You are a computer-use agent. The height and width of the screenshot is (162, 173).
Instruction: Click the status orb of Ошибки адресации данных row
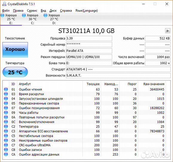coord(6,154)
